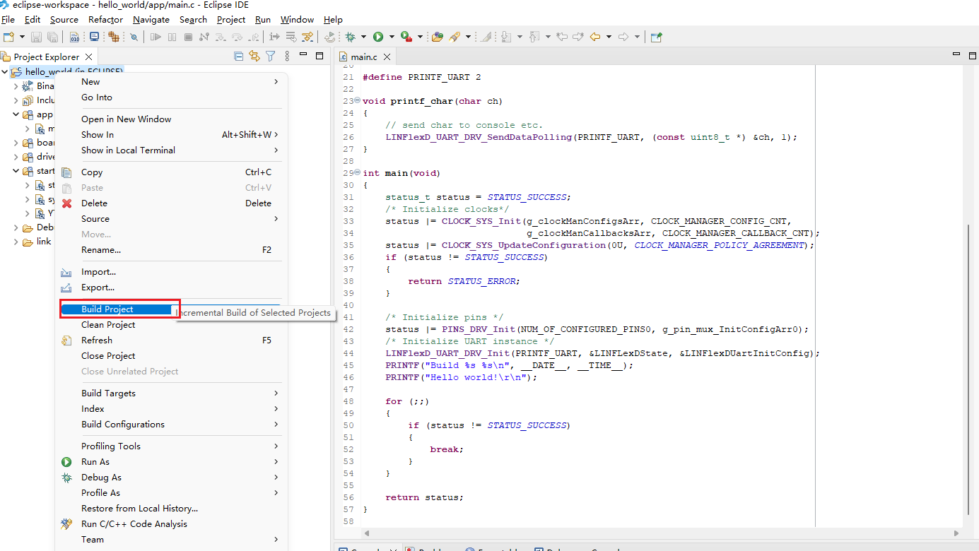Viewport: 979px width, 551px height.
Task: Open the New wizard toolbar icon
Action: click(8, 37)
